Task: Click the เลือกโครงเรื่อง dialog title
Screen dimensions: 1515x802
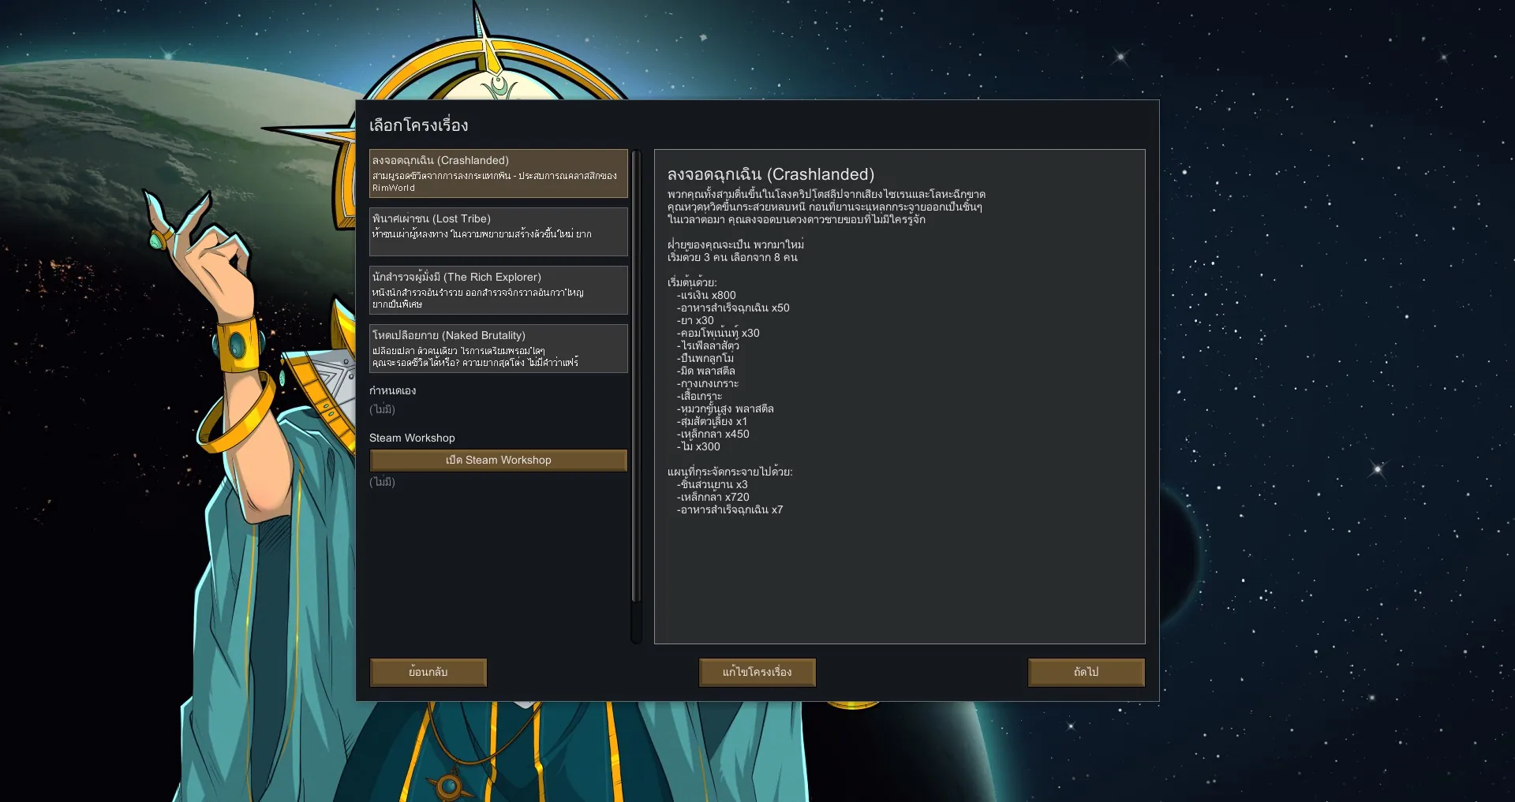Action: coord(419,125)
